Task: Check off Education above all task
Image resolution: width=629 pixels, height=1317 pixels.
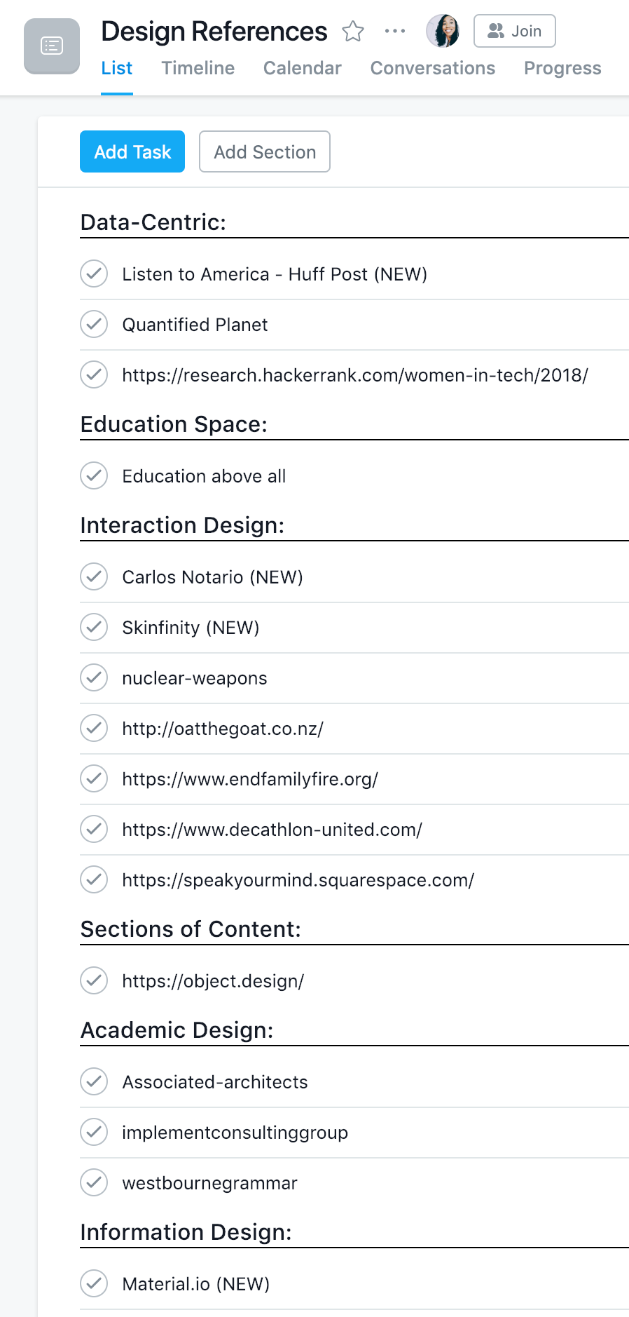Action: (94, 476)
